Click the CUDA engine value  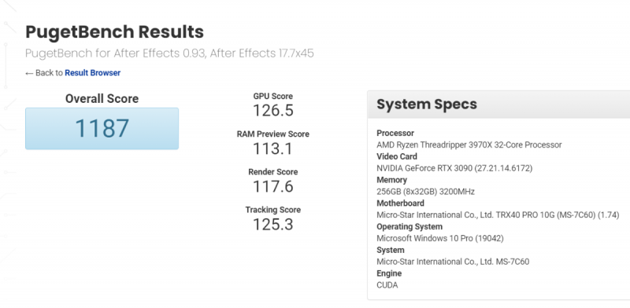pyautogui.click(x=387, y=285)
